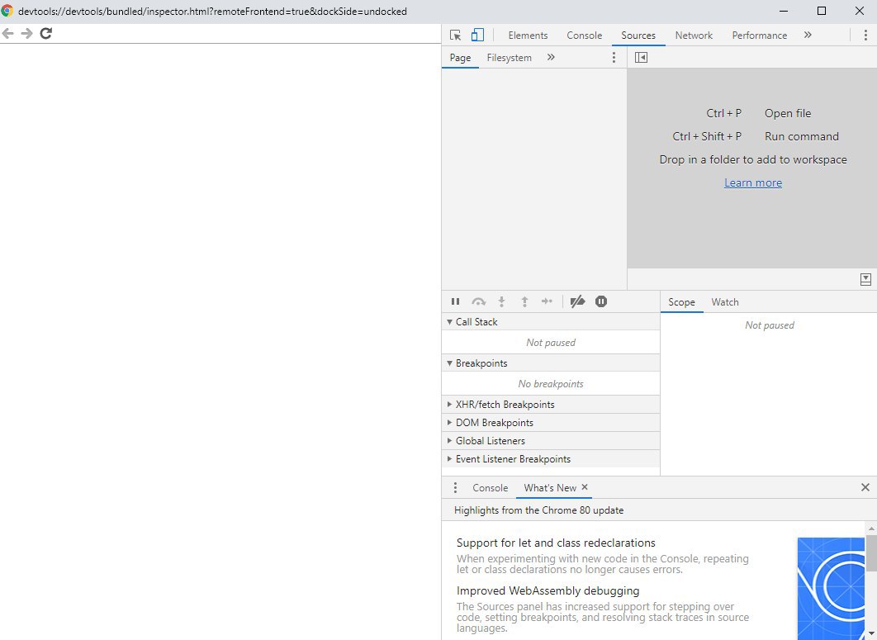The image size is (877, 640).
Task: Follow the Learn more link
Action: click(753, 183)
